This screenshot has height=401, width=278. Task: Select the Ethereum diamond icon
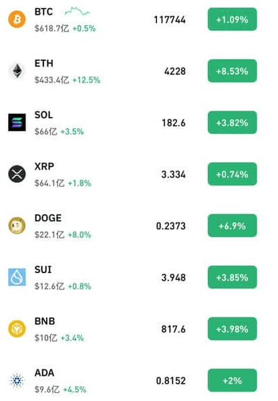[17, 71]
